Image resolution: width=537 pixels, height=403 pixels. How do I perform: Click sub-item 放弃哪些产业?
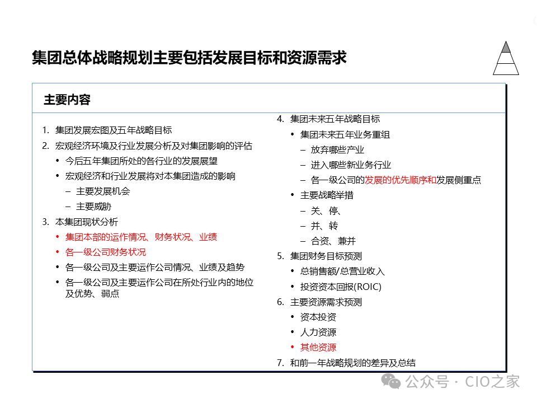pyautogui.click(x=337, y=150)
